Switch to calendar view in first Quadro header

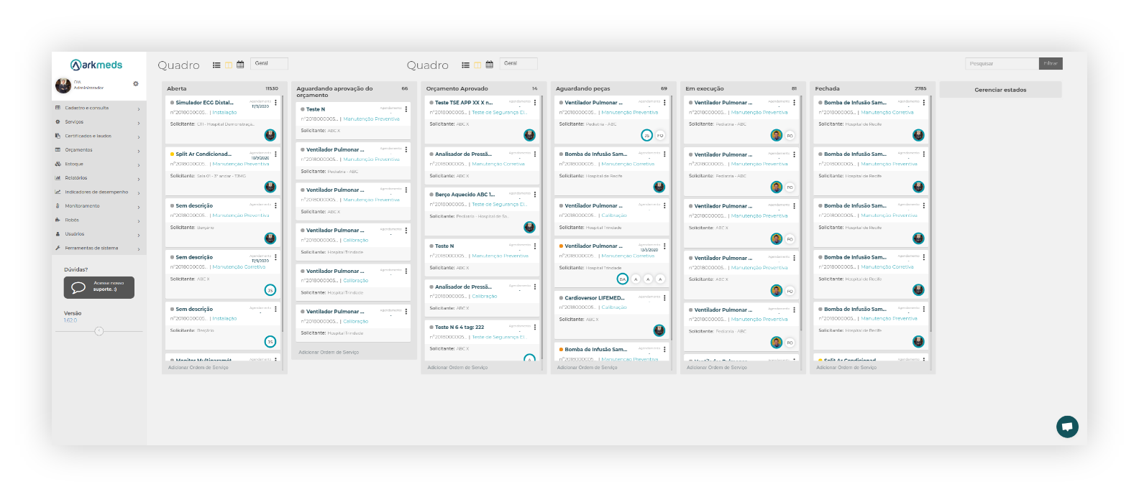pos(240,65)
